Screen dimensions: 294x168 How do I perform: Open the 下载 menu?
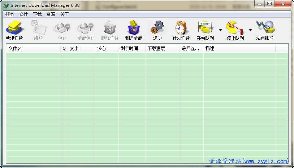tap(37, 14)
